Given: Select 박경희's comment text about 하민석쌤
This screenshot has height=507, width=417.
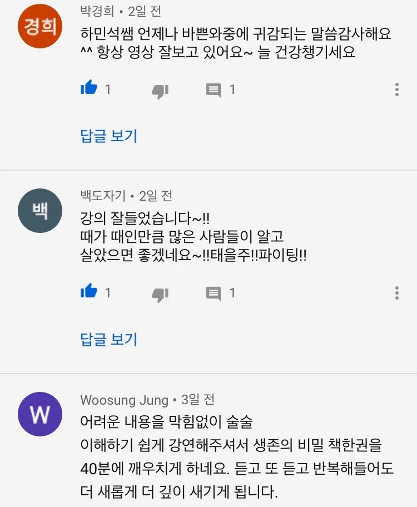Looking at the screenshot, I should point(236,43).
